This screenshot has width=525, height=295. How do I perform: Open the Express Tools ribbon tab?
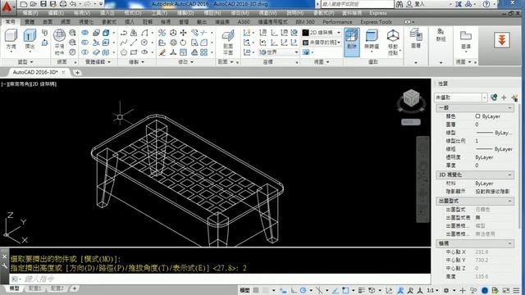coord(376,22)
